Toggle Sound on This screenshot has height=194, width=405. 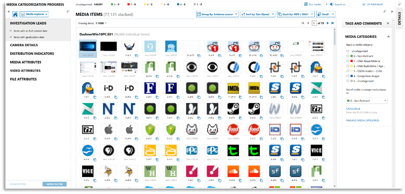coord(338,4)
